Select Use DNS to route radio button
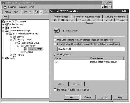 [55, 40]
